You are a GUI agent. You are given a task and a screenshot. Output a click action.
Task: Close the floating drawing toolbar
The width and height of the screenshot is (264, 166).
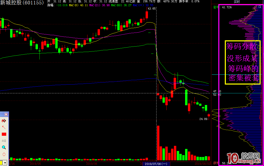pyautogui.click(x=6, y=114)
